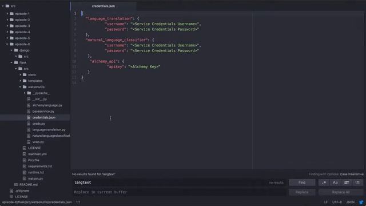Click the runtime.txt file icon

point(25,172)
